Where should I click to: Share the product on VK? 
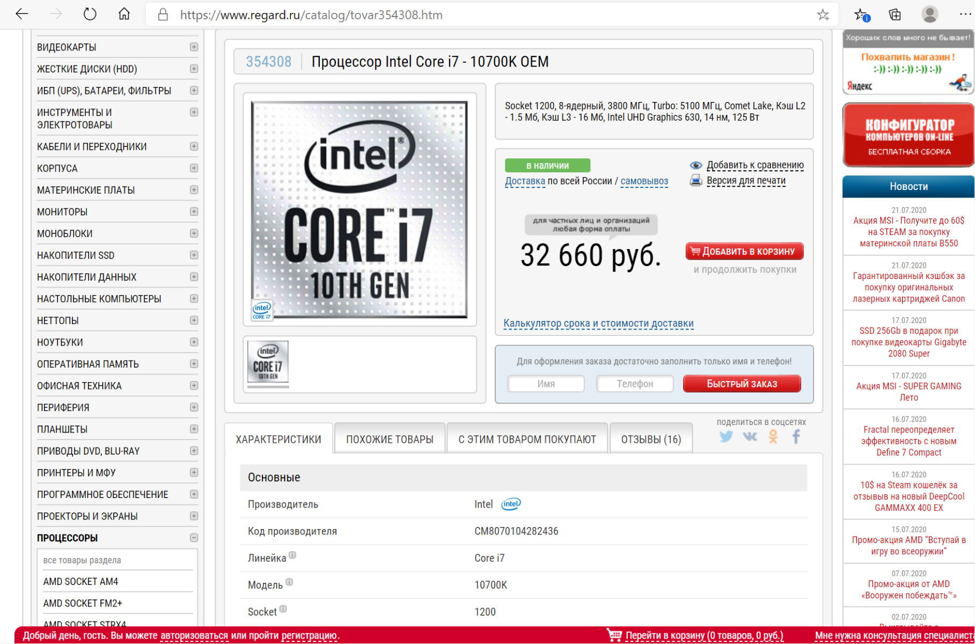tap(750, 437)
